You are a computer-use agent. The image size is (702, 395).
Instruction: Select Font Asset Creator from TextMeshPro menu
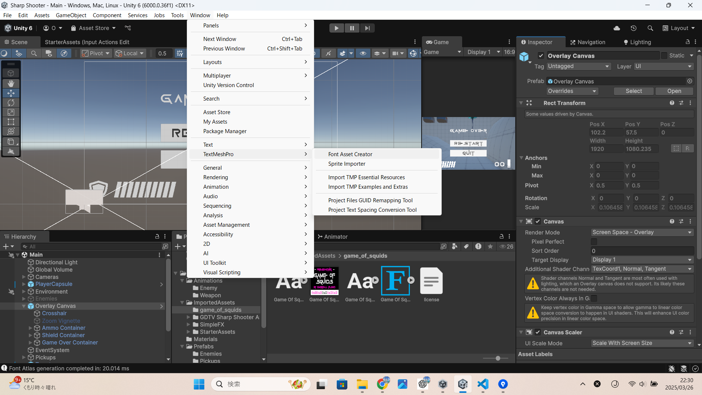pyautogui.click(x=350, y=154)
